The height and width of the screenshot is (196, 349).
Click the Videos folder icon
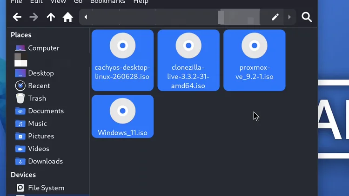[x=20, y=149]
